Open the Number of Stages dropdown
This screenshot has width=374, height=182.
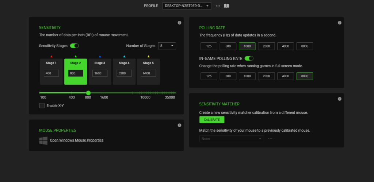167,46
